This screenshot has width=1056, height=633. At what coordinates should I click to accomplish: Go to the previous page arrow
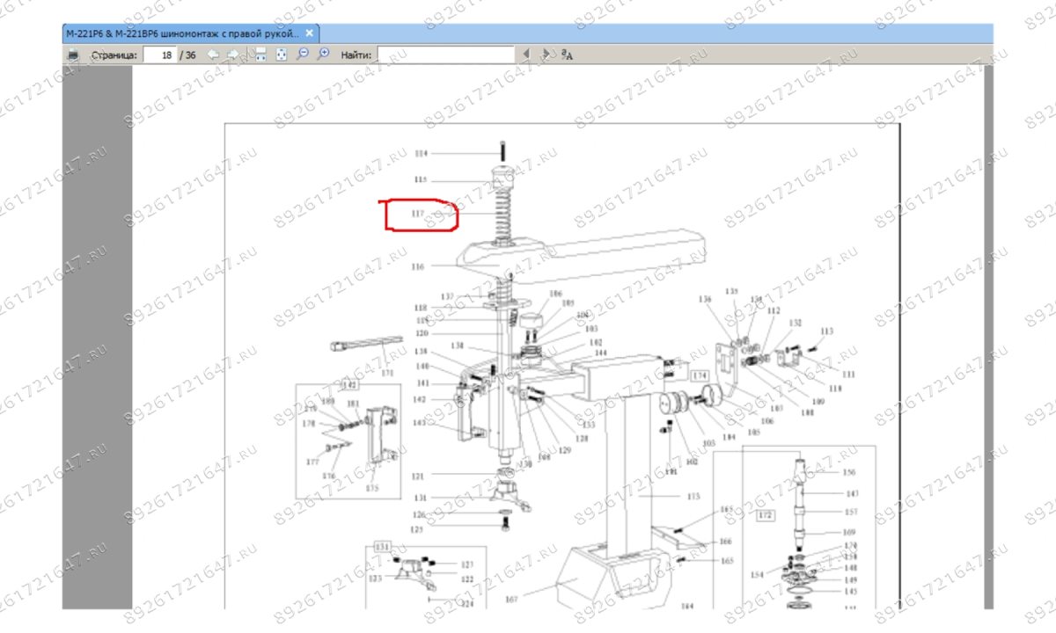point(213,55)
